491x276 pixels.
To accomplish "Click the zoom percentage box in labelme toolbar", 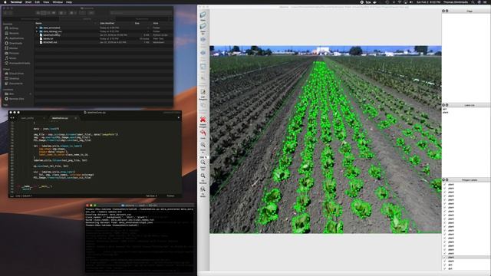I will 203,157.
